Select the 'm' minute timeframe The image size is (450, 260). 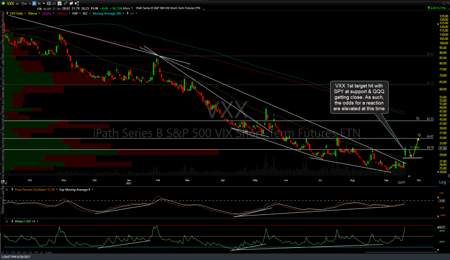[17, 3]
